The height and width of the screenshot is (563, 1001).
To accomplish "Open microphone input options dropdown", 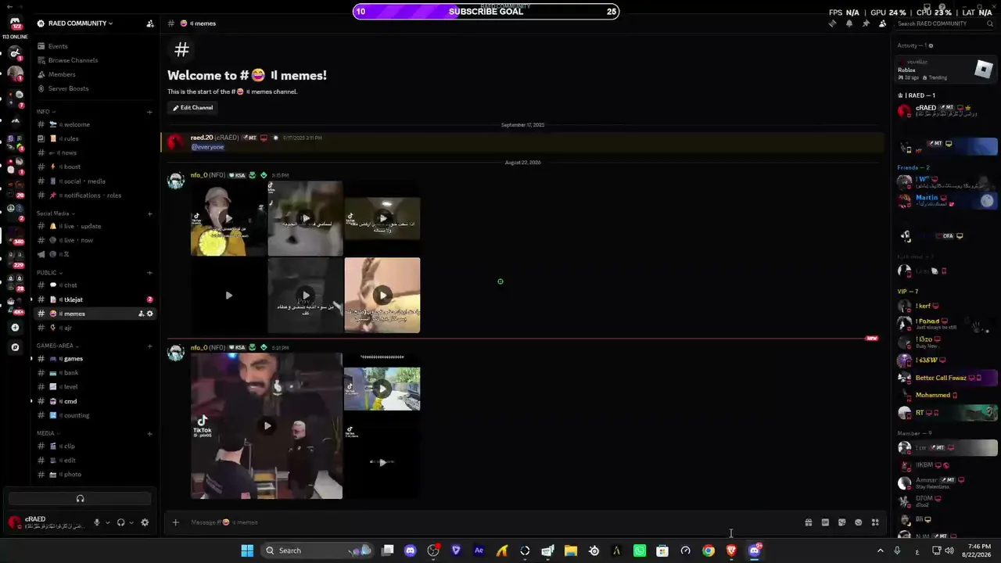I will pos(107,522).
